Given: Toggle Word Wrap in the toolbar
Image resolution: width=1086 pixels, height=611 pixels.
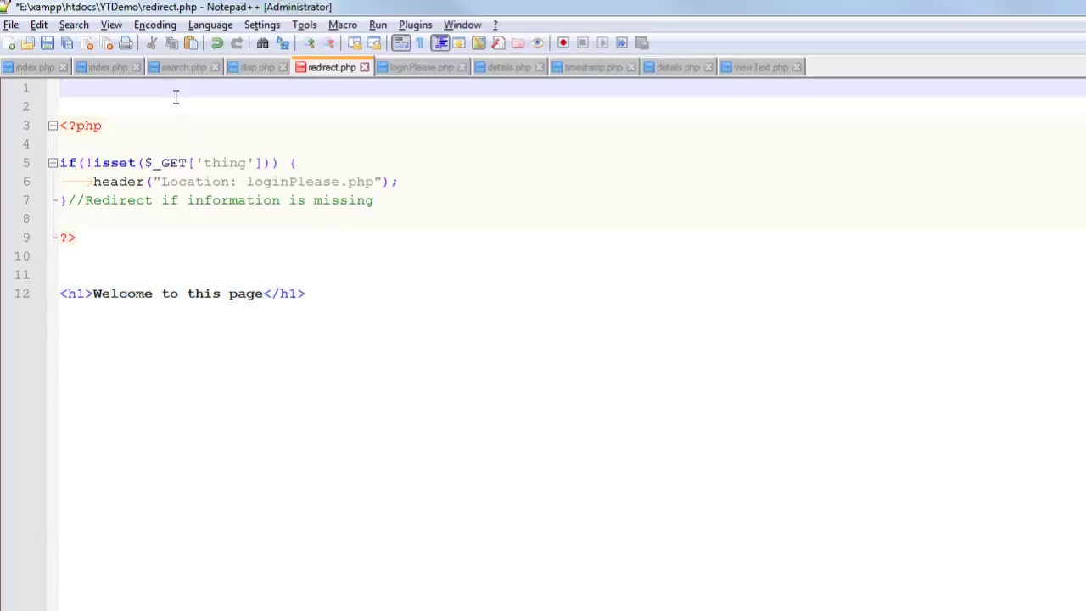Looking at the screenshot, I should (x=400, y=43).
